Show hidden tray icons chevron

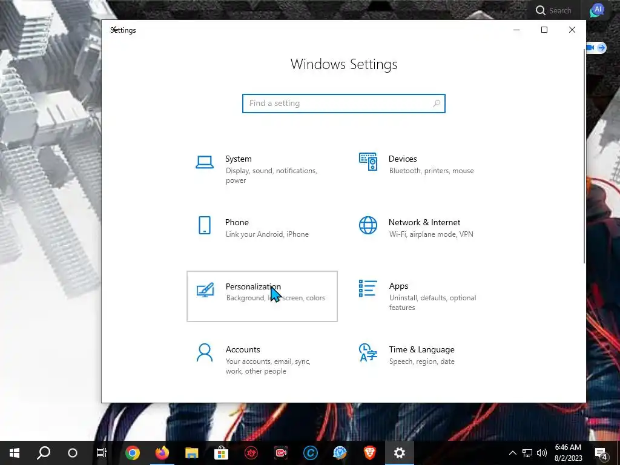point(512,453)
